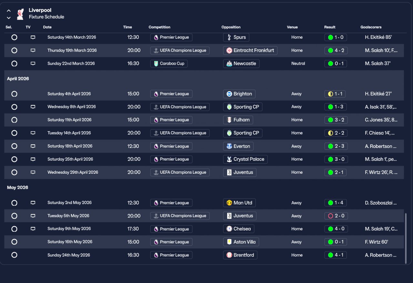Screen dimensions: 413x283
Task: Click the April 2026 month heading
Action: (x=18, y=79)
